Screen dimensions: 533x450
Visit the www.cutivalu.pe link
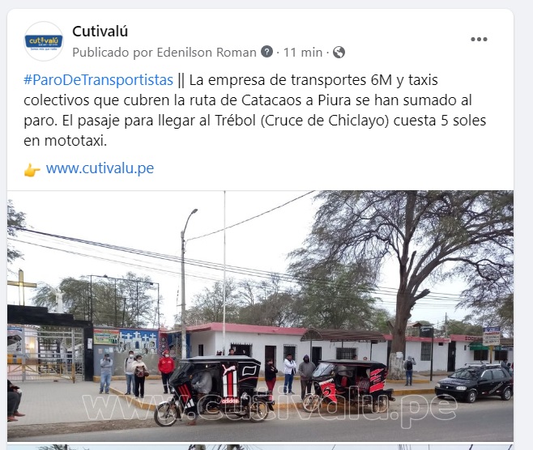[100, 168]
